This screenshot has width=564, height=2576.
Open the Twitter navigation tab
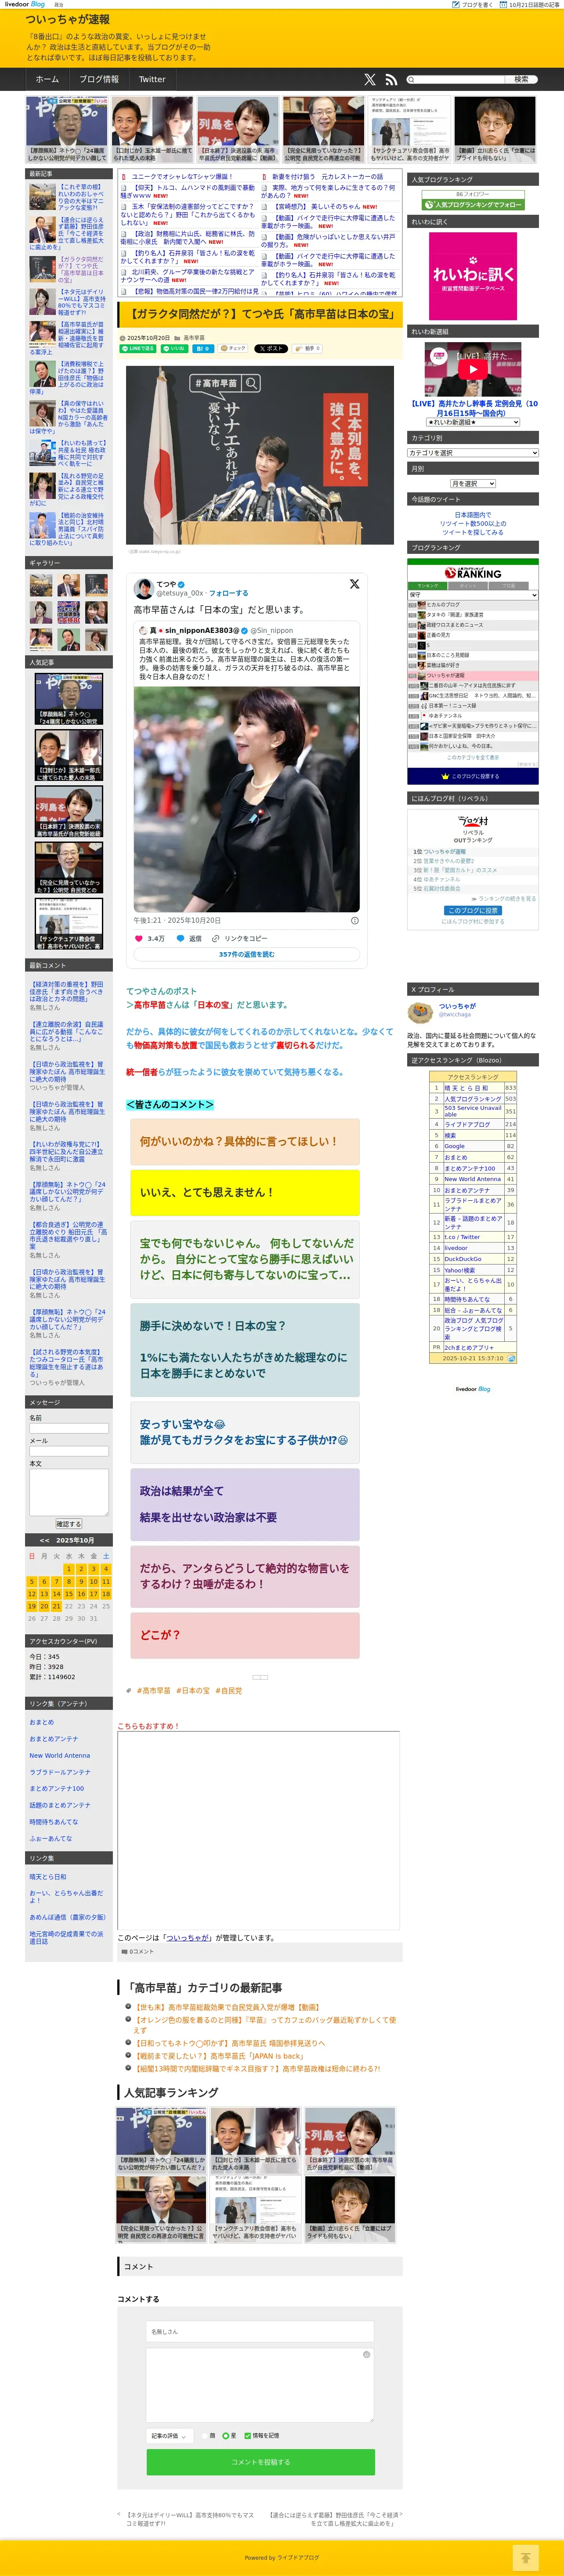click(152, 79)
